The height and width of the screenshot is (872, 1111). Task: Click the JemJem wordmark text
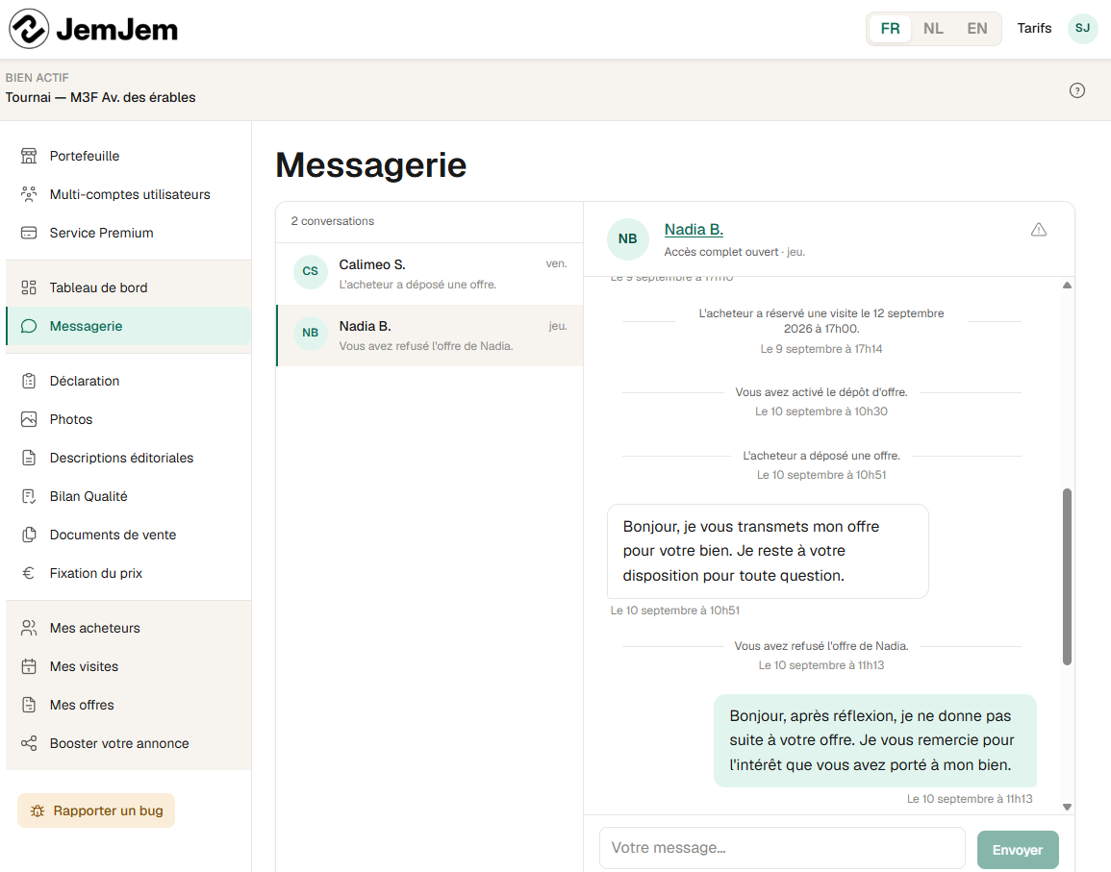(117, 30)
